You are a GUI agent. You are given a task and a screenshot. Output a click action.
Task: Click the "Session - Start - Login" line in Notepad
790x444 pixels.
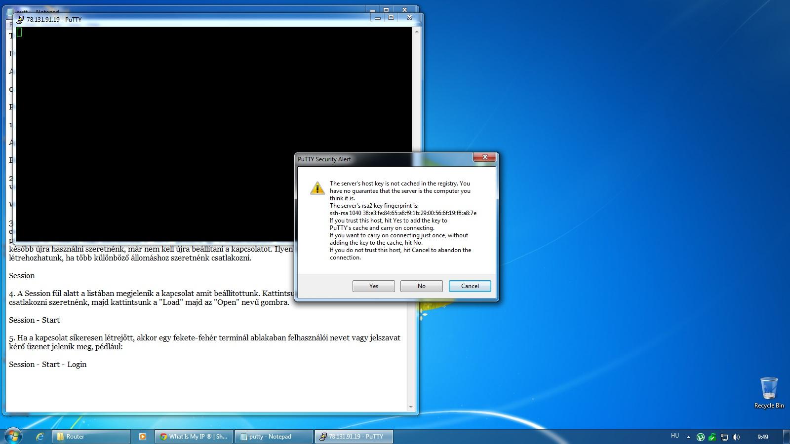[47, 365]
